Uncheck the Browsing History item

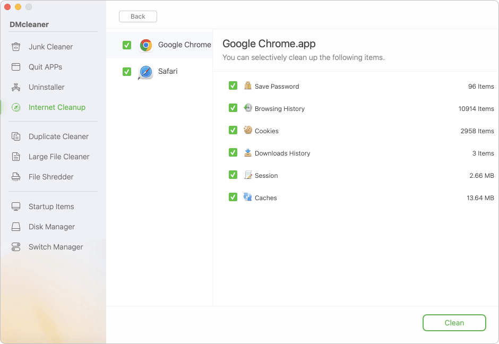click(x=233, y=108)
